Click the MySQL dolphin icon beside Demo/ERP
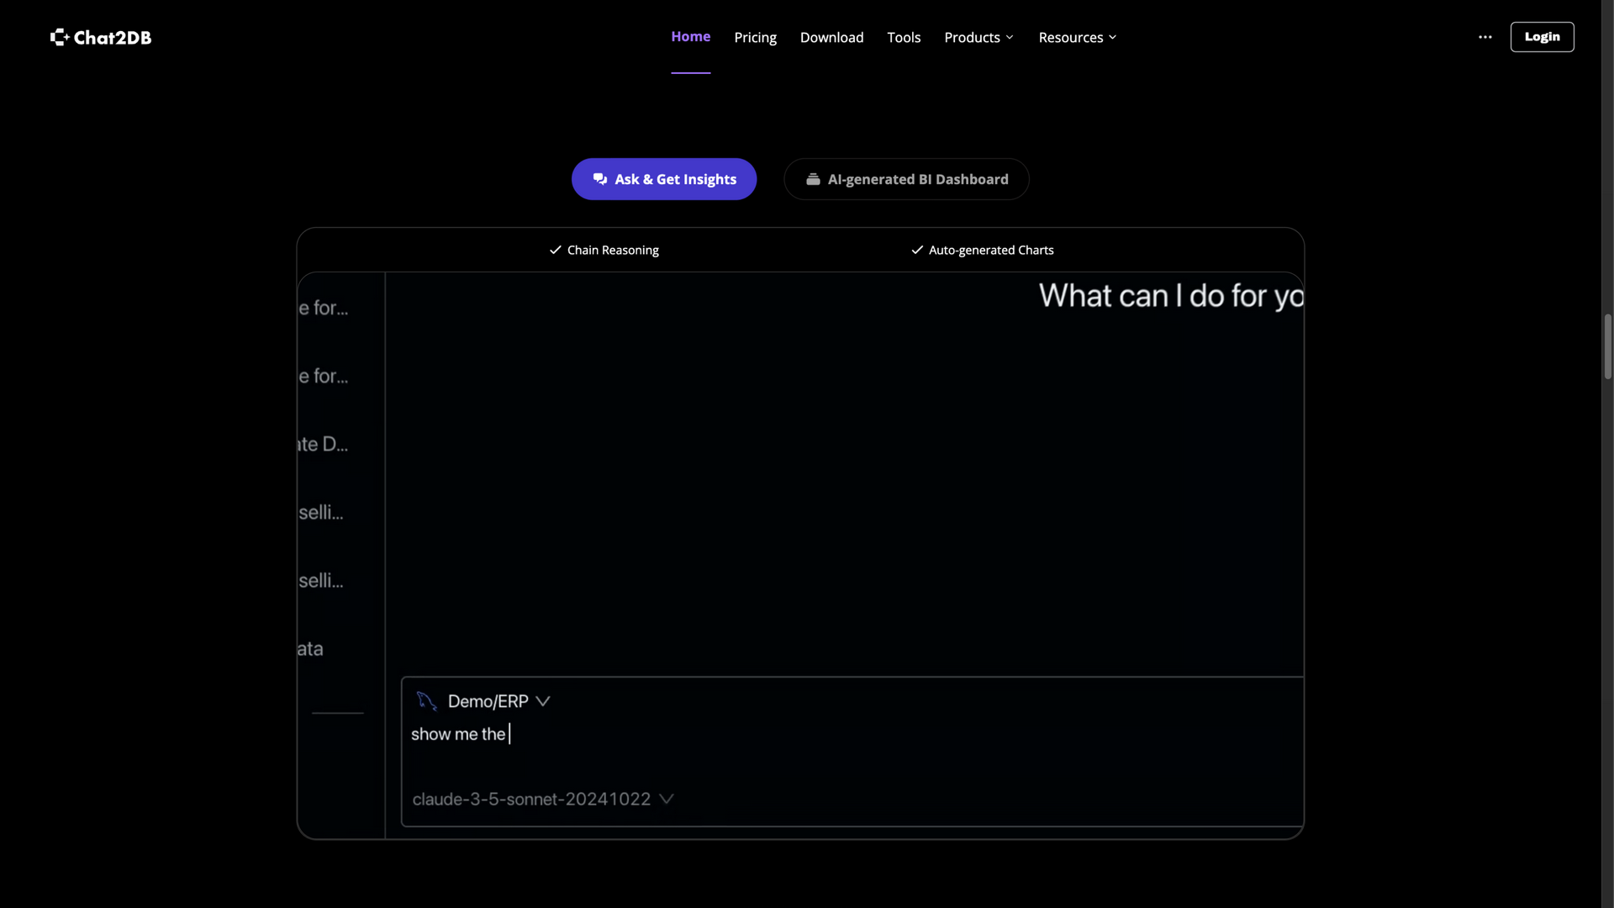 click(427, 701)
